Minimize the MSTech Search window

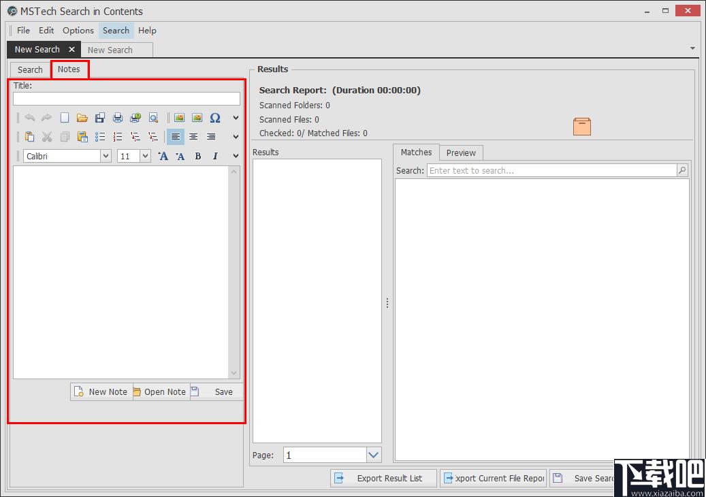pyautogui.click(x=647, y=11)
